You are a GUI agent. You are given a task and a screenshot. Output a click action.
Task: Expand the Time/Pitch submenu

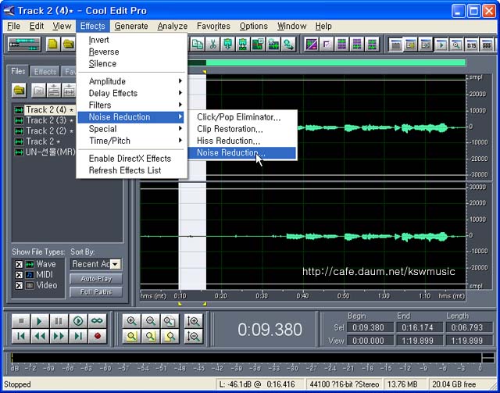130,141
